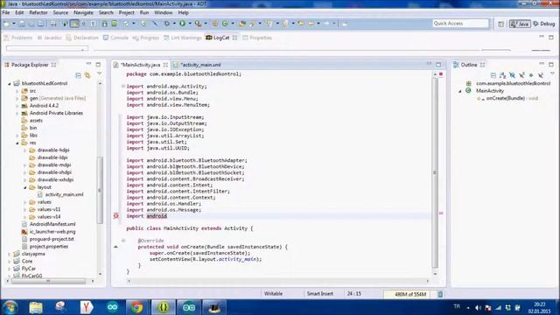Open Chrome from the taskbar

pyautogui.click(x=136, y=307)
